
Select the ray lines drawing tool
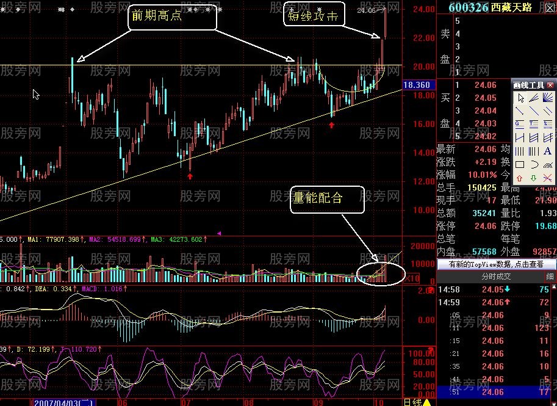533,98
